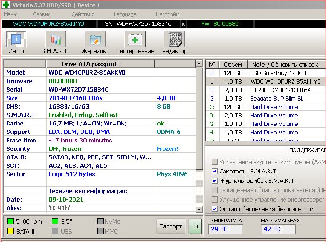Viewport: 326px width, 242px height.
Task: Click the CHS value 16383/16/63
Action: [69, 106]
